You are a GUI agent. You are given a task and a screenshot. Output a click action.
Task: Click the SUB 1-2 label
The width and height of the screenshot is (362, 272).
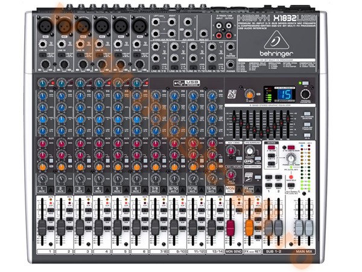pyautogui.click(x=273, y=251)
